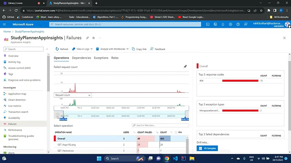291x163 pixels.
Task: Click Feedback in the command bar
Action: pyautogui.click(x=158, y=49)
